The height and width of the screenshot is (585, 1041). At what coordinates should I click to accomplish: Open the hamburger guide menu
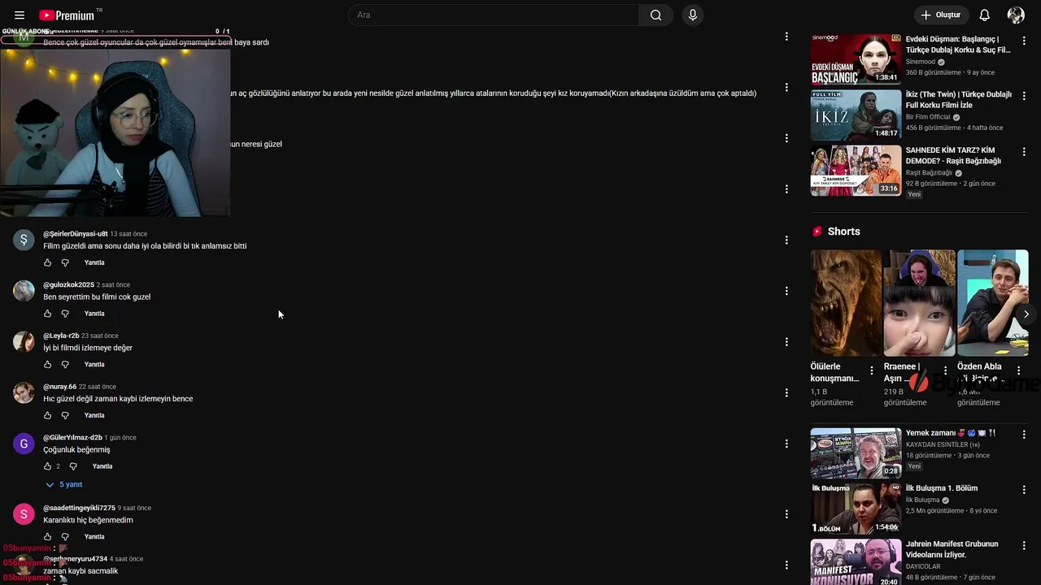(x=20, y=15)
